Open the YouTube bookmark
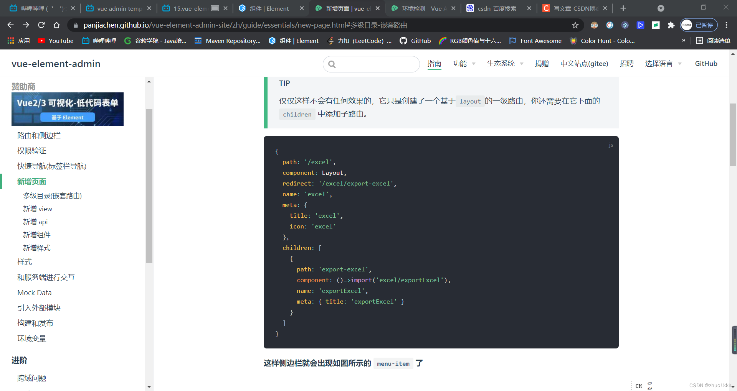This screenshot has width=737, height=391. tap(56, 41)
